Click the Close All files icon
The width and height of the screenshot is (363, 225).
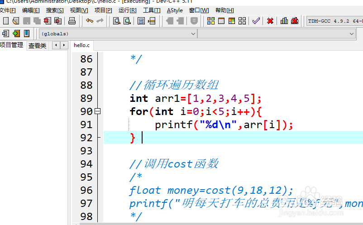(x=57, y=21)
